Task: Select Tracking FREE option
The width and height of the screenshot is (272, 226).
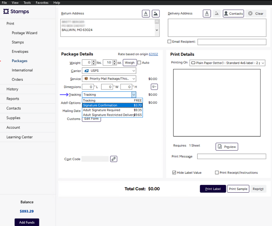Action: point(112,100)
